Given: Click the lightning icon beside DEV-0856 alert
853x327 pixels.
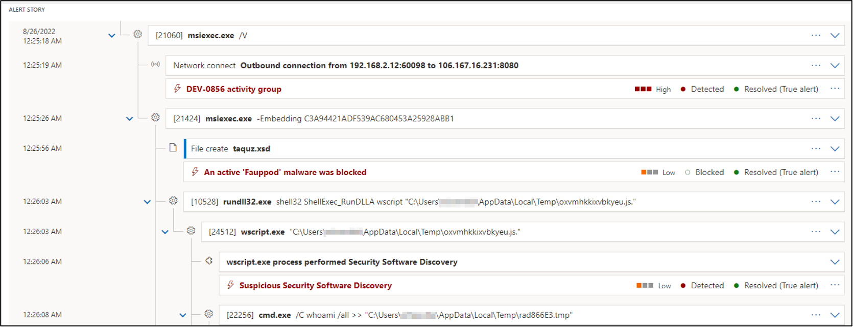Looking at the screenshot, I should tap(177, 89).
